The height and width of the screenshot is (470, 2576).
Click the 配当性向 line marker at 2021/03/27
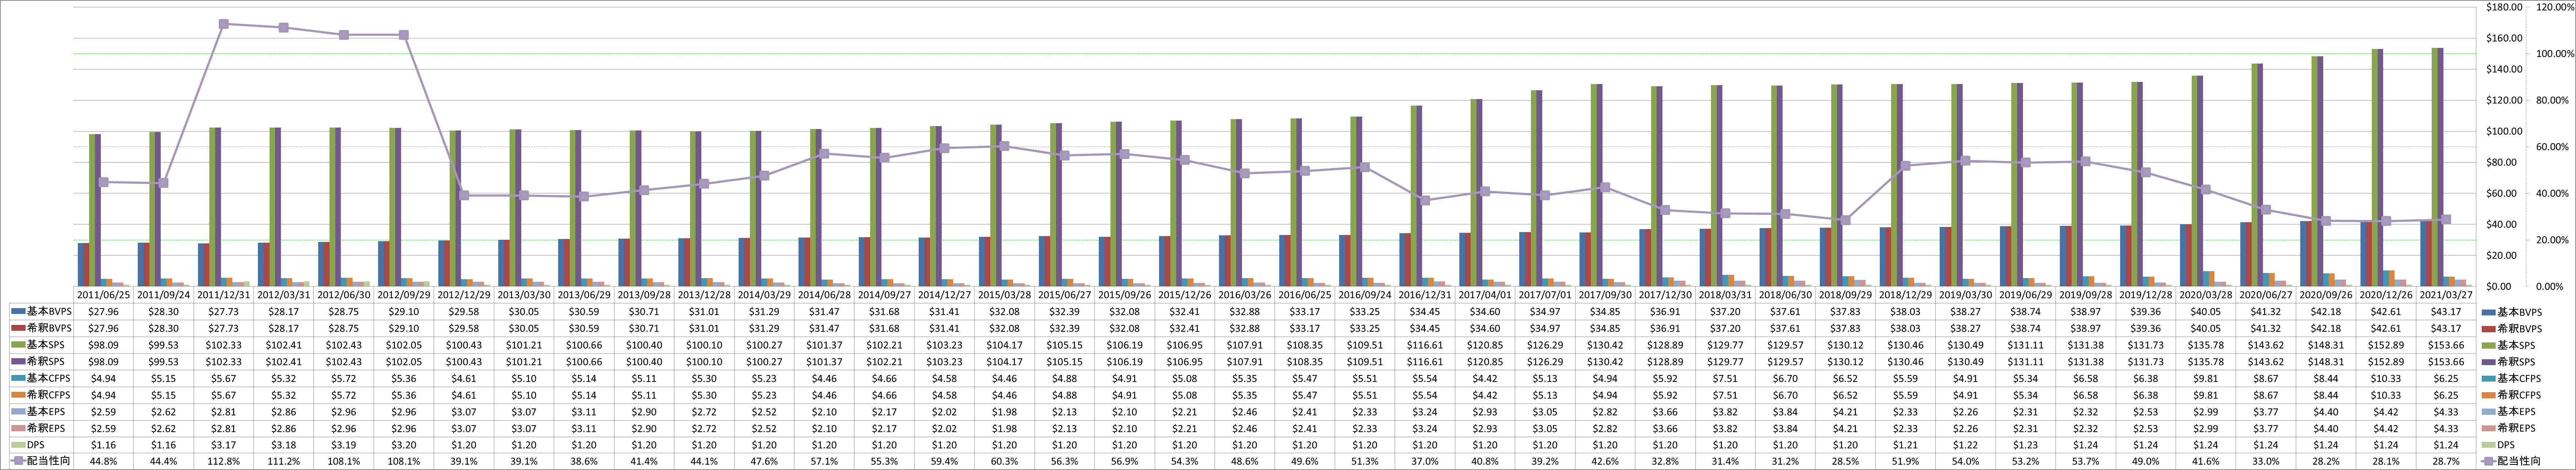2446,219
